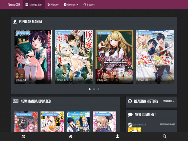This screenshot has height=141, width=188.
Task: Click the newspaper icon beside New Manga Updated
Action: (16, 101)
